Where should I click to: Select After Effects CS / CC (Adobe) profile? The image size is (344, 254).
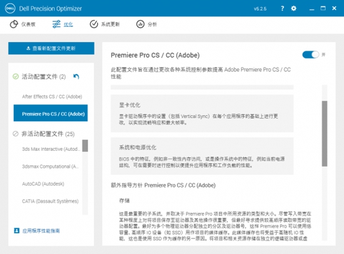click(x=52, y=96)
